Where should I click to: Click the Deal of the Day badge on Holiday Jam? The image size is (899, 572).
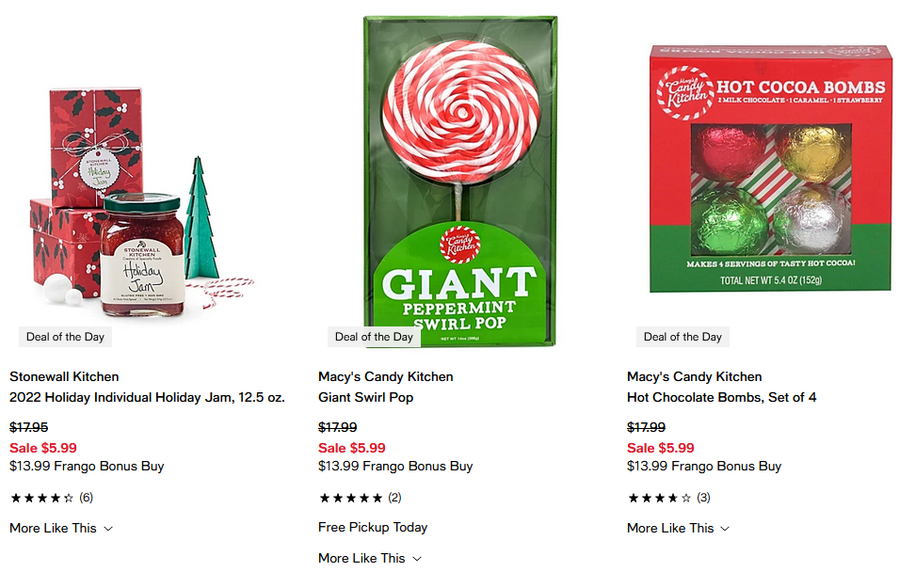(x=65, y=337)
